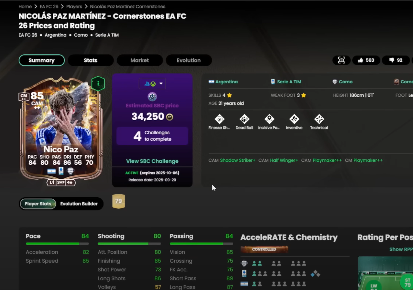Click the Shooting stat progress bar

pos(129,244)
